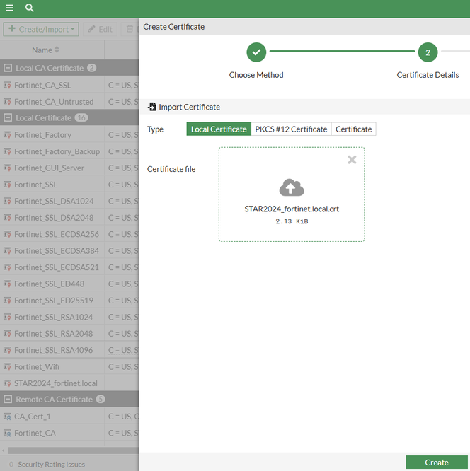Viewport: 470px width, 471px height.
Task: Click Fortinet_SSL_RSA1024 certificate icon
Action: pyautogui.click(x=7, y=317)
